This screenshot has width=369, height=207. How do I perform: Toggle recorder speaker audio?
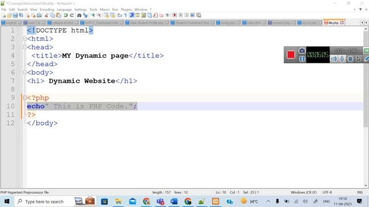[334, 59]
